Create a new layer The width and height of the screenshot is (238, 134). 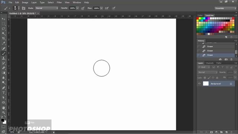[226, 132]
